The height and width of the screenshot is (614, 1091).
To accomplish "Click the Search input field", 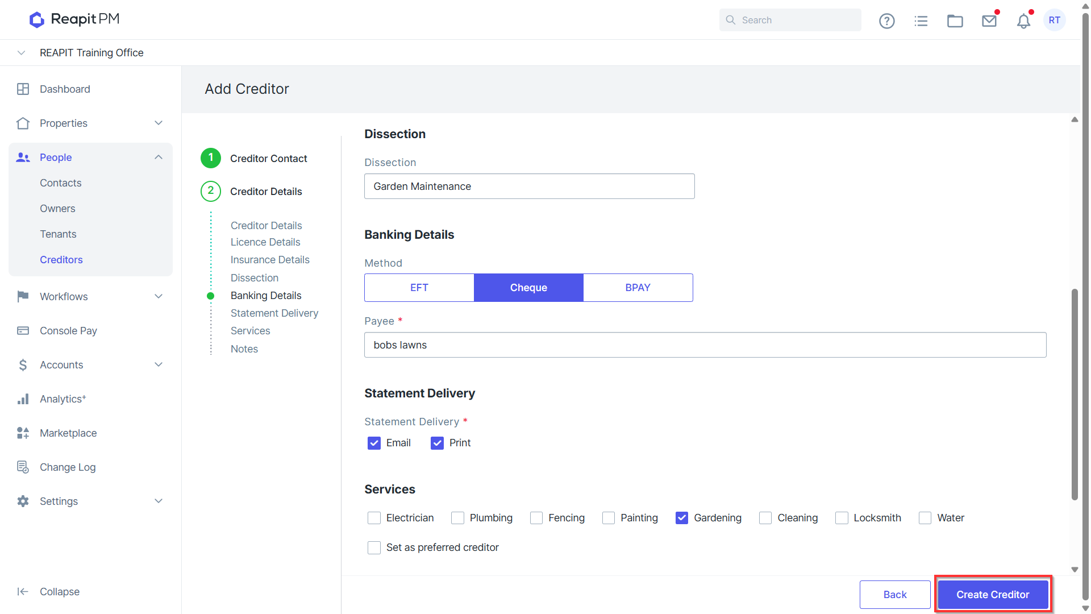I will pyautogui.click(x=790, y=20).
